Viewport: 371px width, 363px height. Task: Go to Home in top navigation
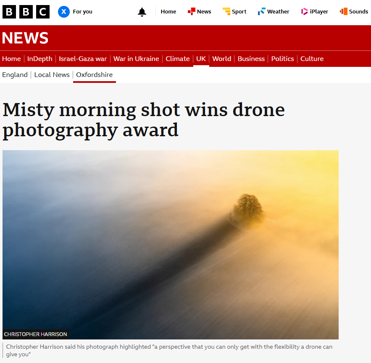(x=168, y=12)
